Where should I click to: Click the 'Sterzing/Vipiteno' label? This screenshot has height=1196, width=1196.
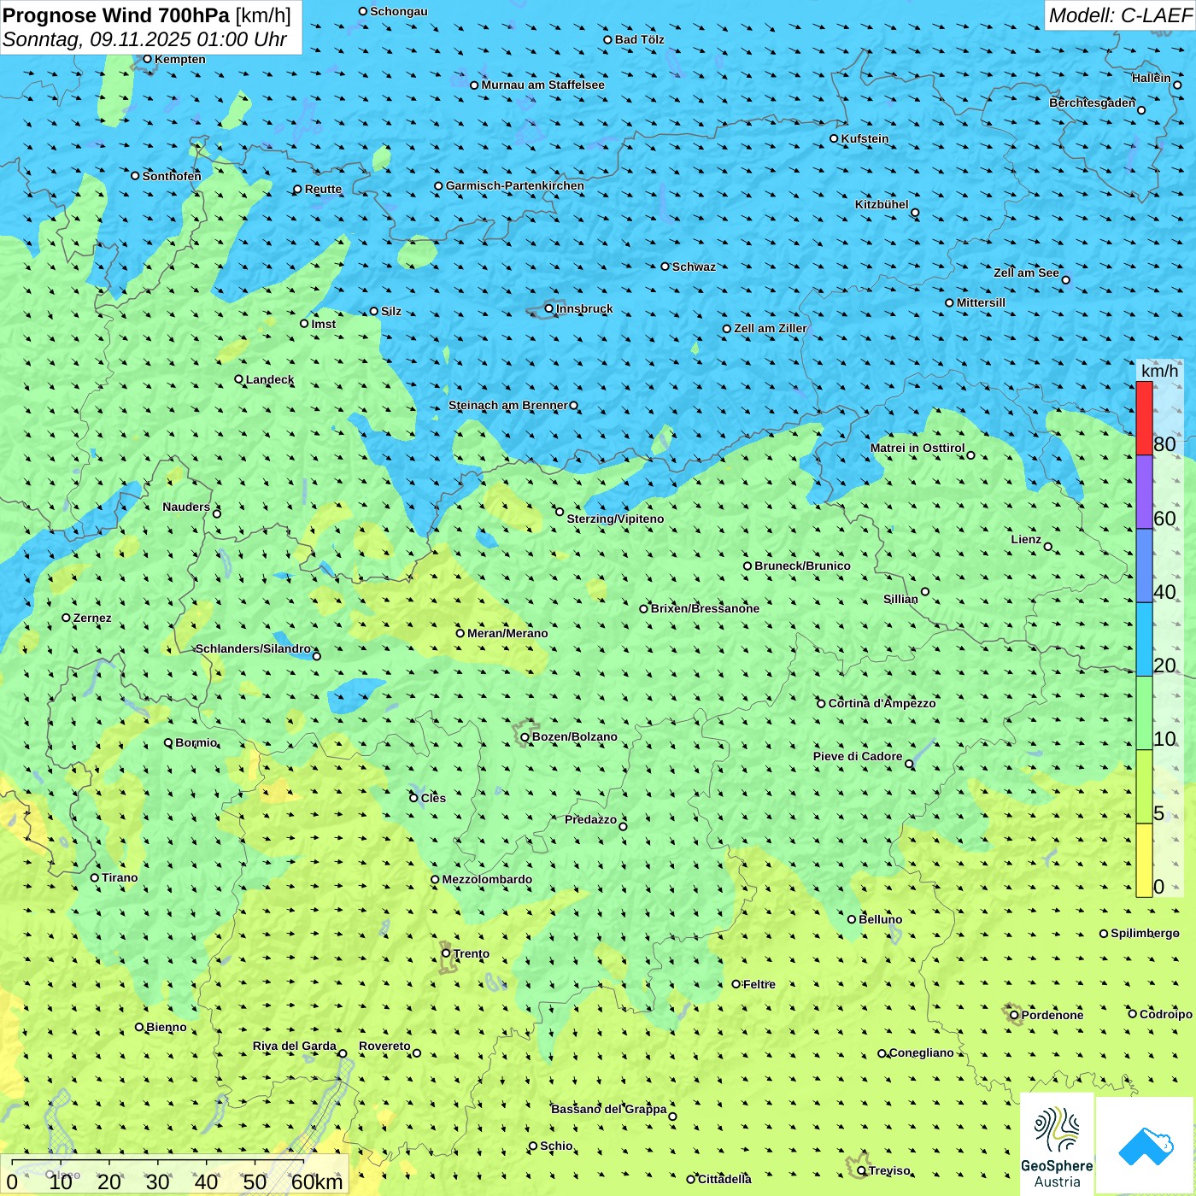click(x=615, y=519)
